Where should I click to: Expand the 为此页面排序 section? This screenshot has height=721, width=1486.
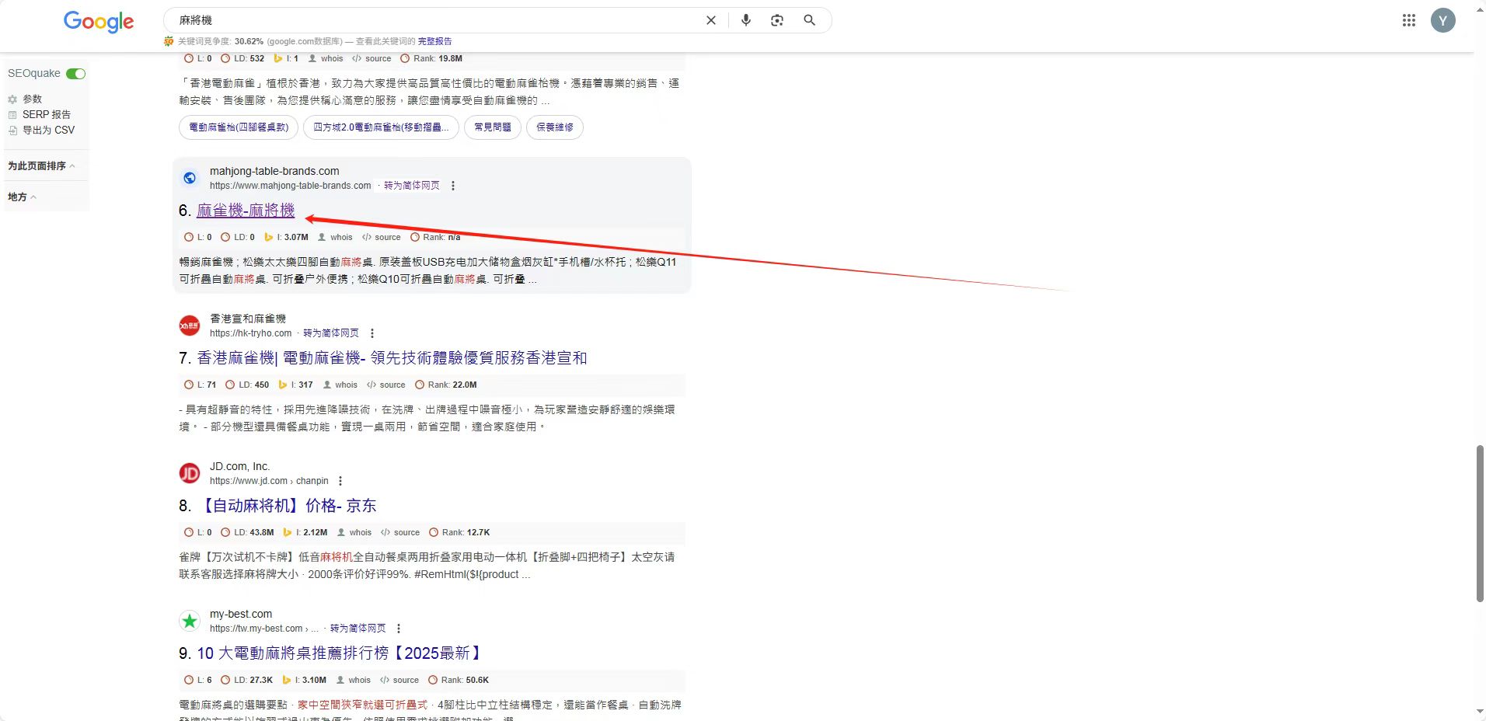click(41, 165)
